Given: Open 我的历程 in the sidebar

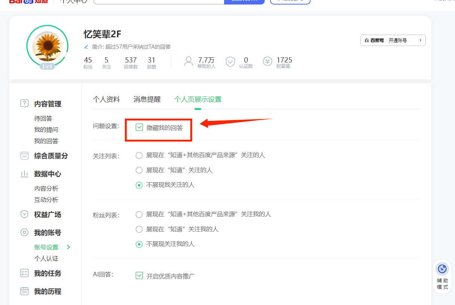Looking at the screenshot, I should pos(48,291).
